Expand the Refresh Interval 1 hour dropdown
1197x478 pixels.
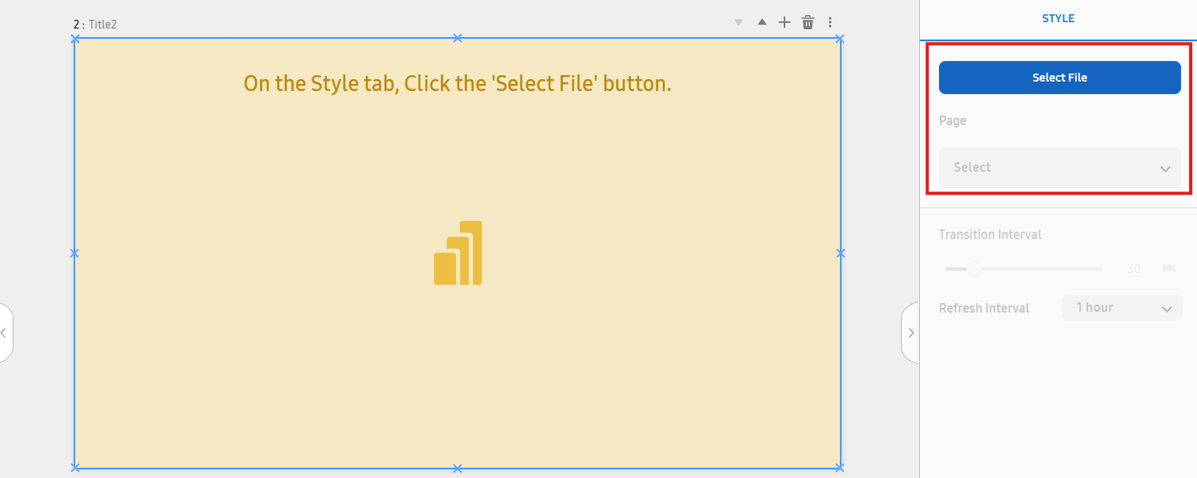coord(1121,308)
